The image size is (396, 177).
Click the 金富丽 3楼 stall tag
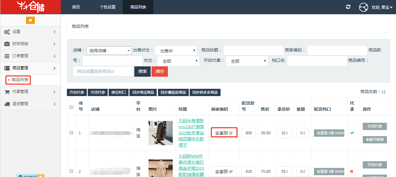coord(329,172)
